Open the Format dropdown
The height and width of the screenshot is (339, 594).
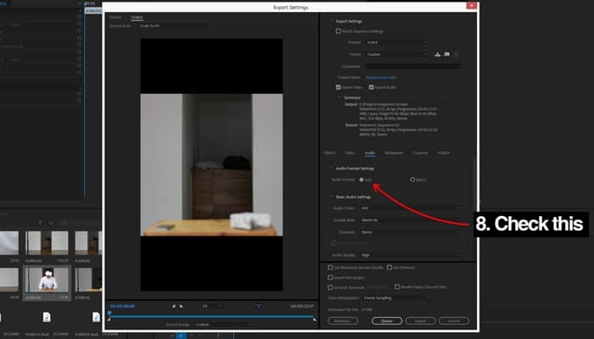pos(397,42)
